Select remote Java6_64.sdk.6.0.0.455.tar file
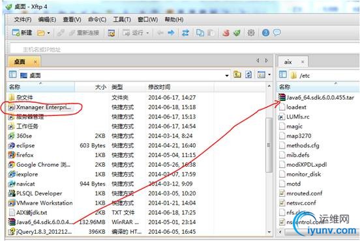Screen dimensions: 360x241 tap(316, 98)
